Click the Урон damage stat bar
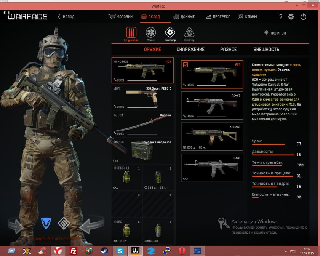This screenshot has width=320, height=256. pos(268,144)
